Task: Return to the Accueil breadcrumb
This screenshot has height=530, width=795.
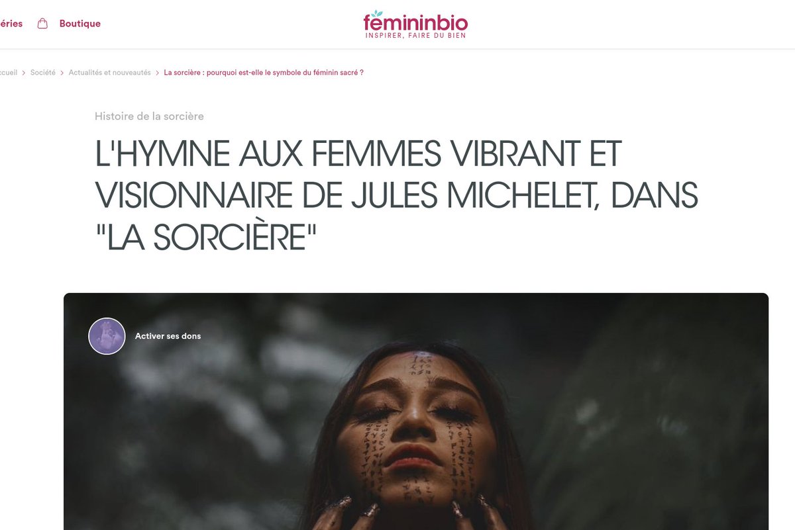Action: click(x=9, y=73)
